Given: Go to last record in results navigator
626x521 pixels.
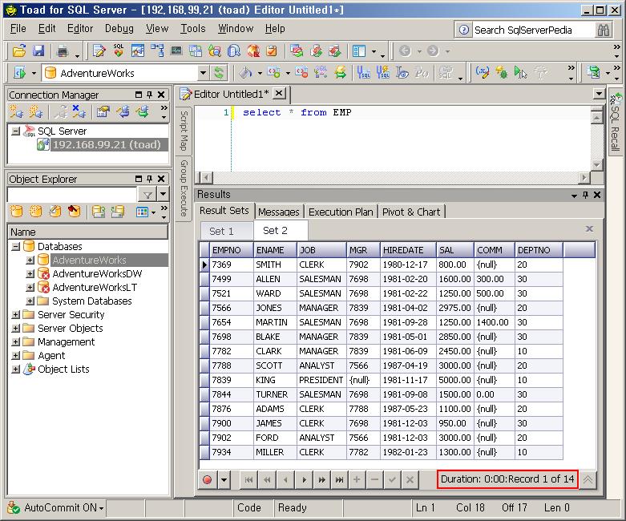Looking at the screenshot, I should point(340,479).
